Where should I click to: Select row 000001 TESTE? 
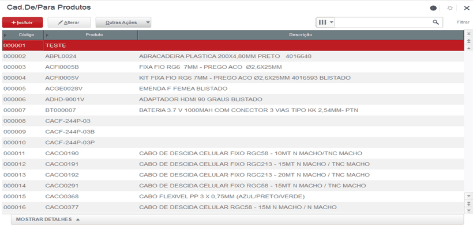click(x=233, y=46)
